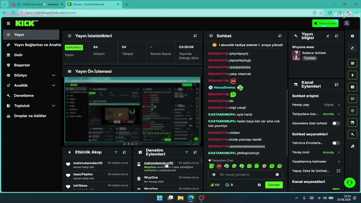Open the Windows Start menu
Viewport: 361px width, 203px height.
point(160,198)
